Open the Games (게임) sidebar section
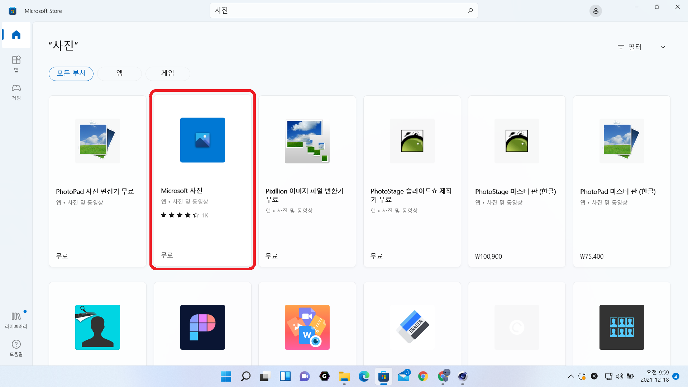This screenshot has height=387, width=688. tap(16, 92)
